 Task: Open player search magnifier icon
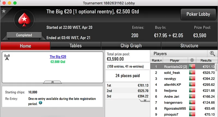coord(212,54)
